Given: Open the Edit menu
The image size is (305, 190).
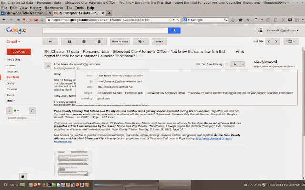Looking at the screenshot, I should [13, 8].
